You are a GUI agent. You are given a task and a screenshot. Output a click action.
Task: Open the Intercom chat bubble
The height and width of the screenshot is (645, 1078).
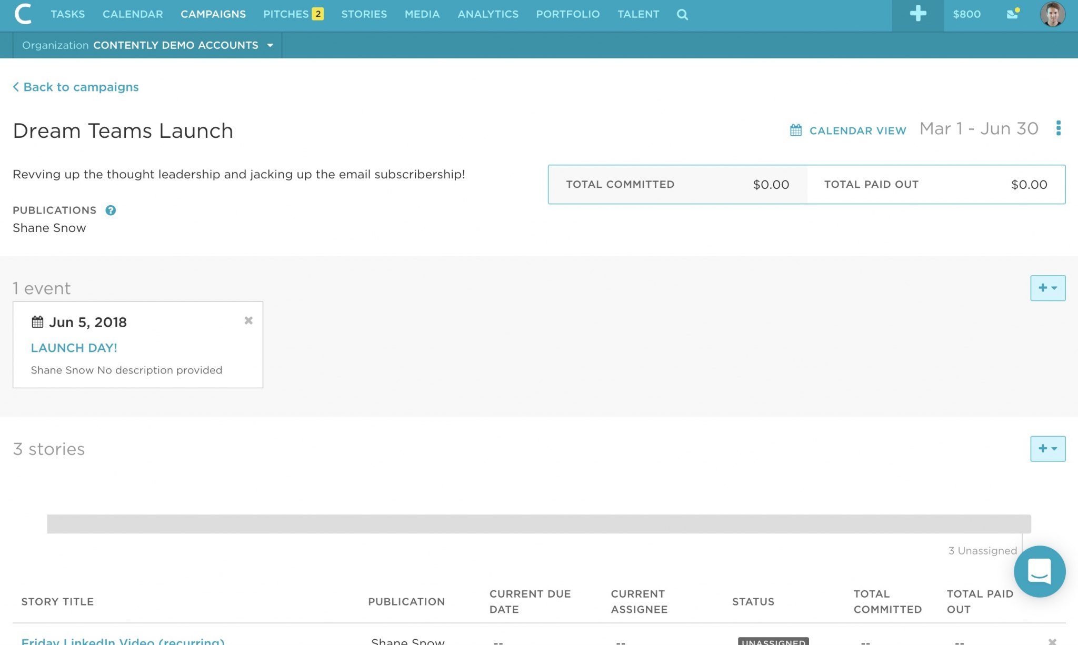coord(1040,572)
